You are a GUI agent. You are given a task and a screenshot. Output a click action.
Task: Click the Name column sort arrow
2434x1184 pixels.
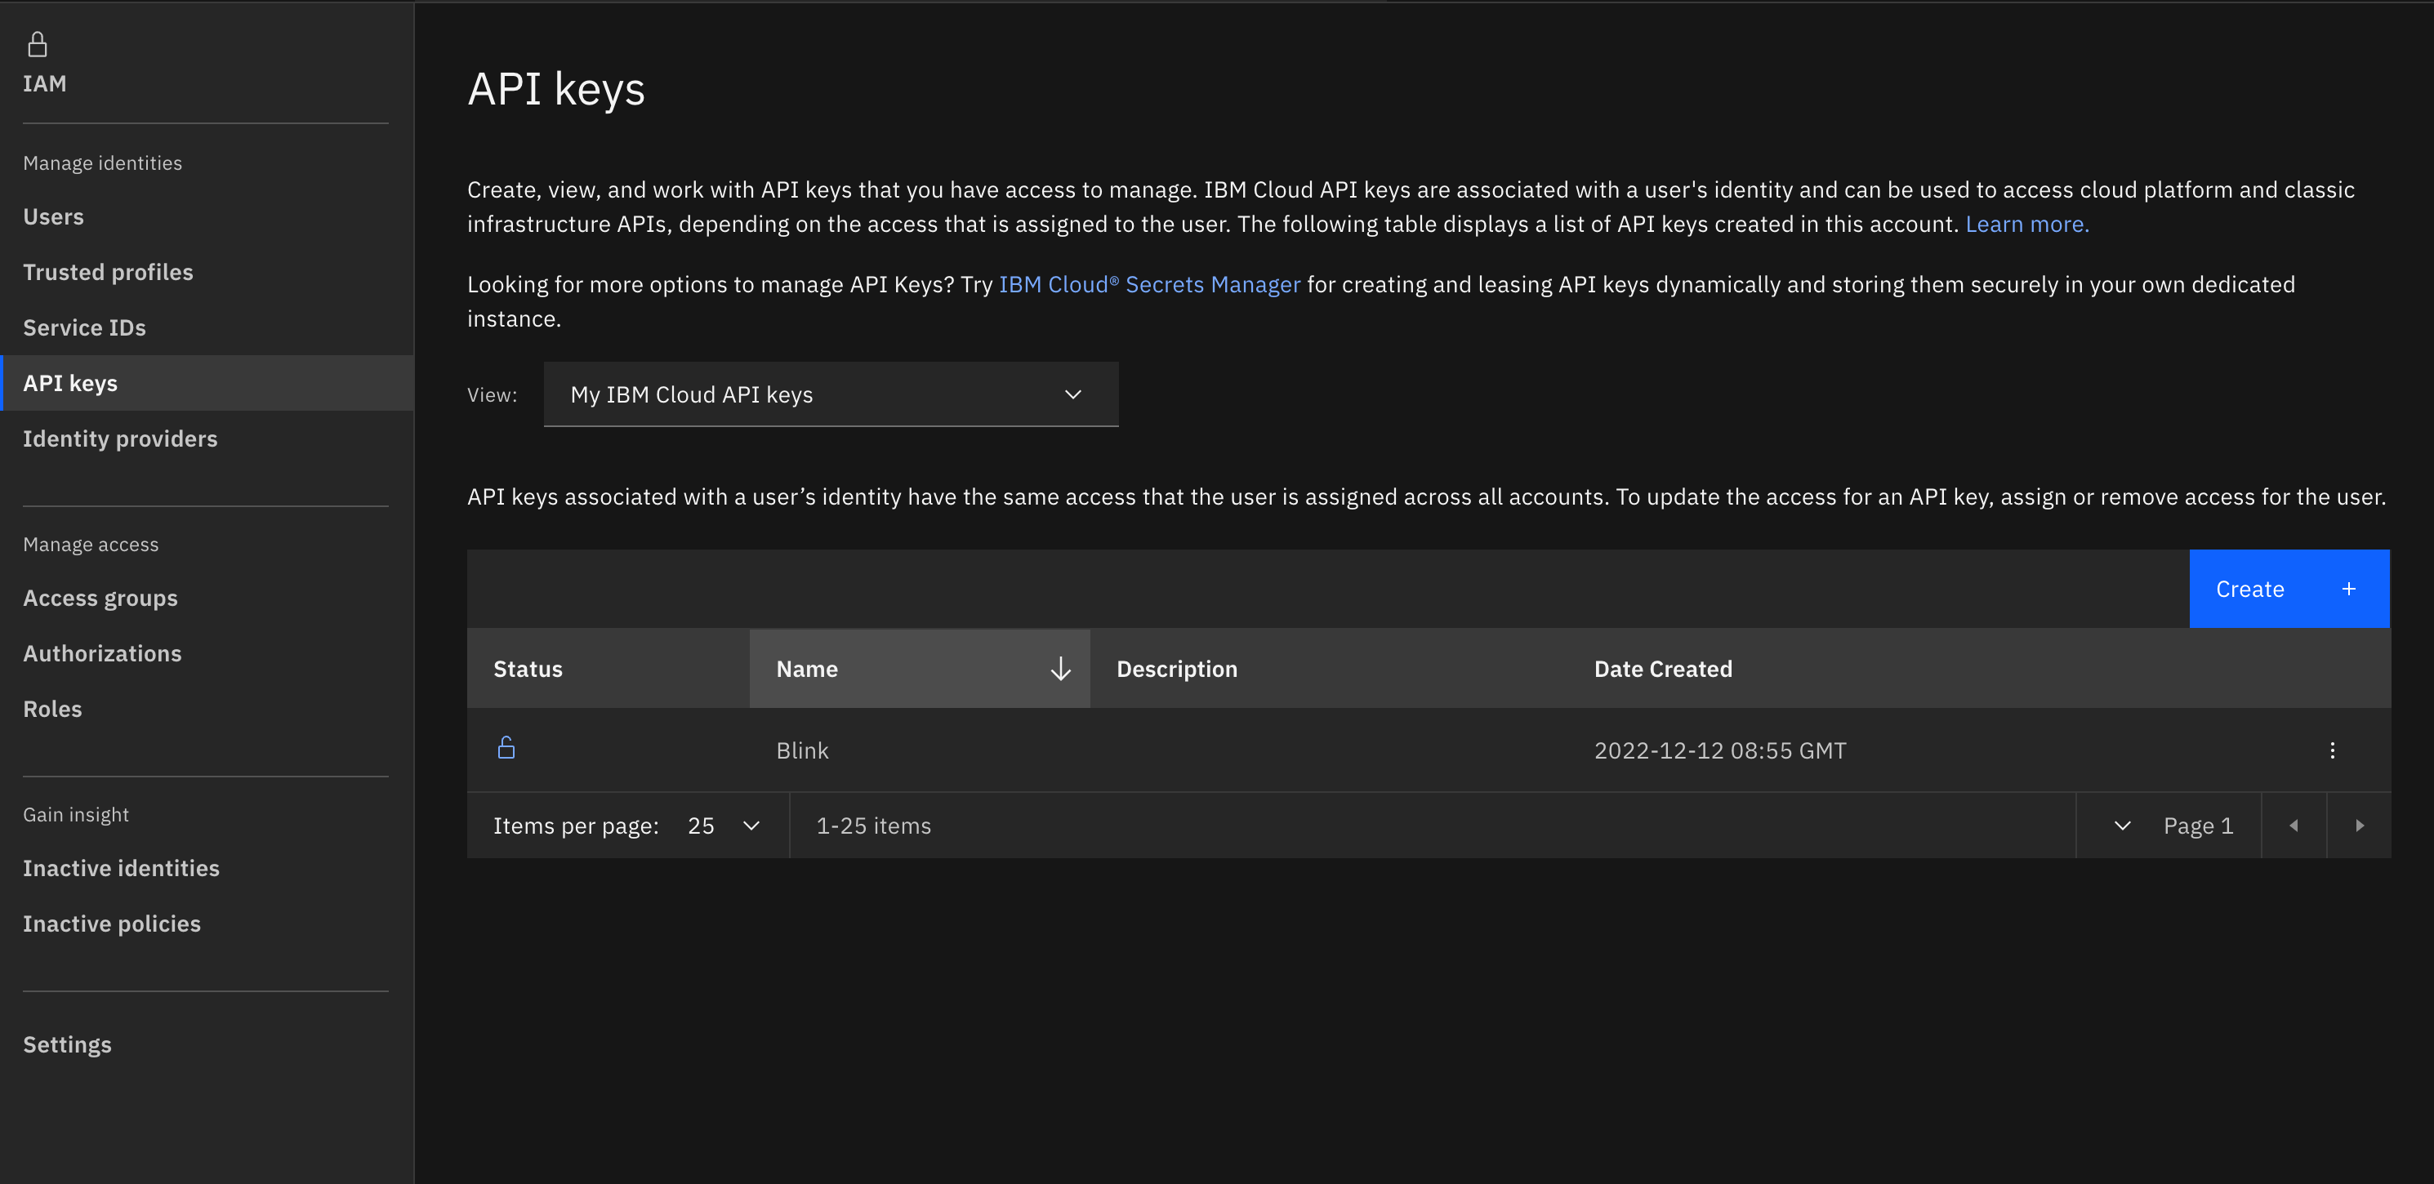[x=1060, y=669]
